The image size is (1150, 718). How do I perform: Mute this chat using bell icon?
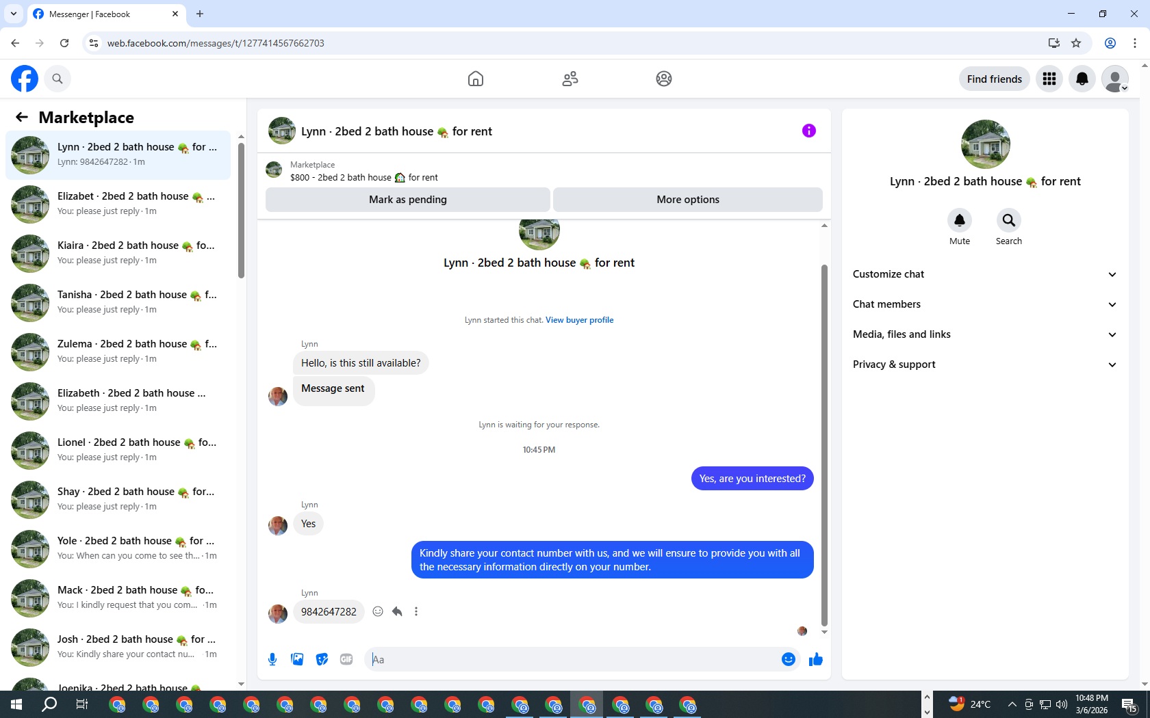pyautogui.click(x=960, y=220)
